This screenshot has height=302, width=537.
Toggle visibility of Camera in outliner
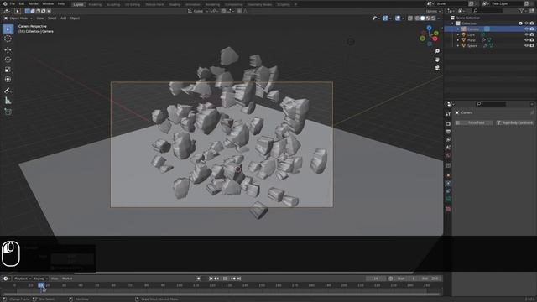point(526,29)
